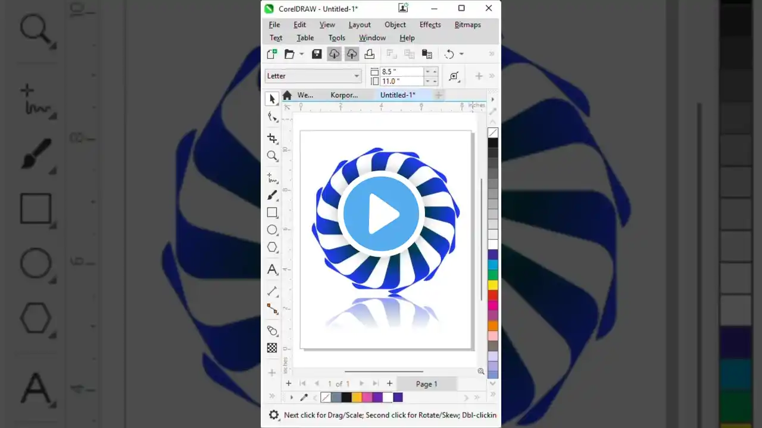Open the Welcome home screen icon
The image size is (762, 428).
click(x=287, y=95)
